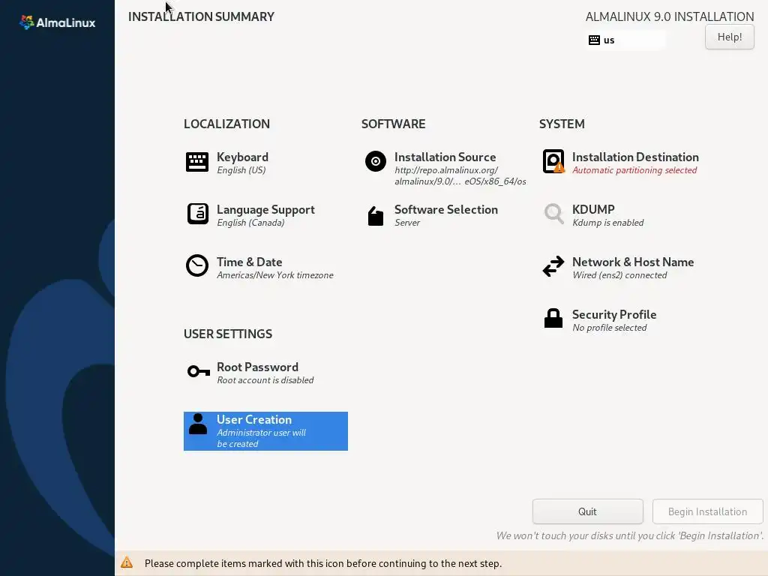768x576 pixels.
Task: Open the Time & Date title
Action: [249, 262]
